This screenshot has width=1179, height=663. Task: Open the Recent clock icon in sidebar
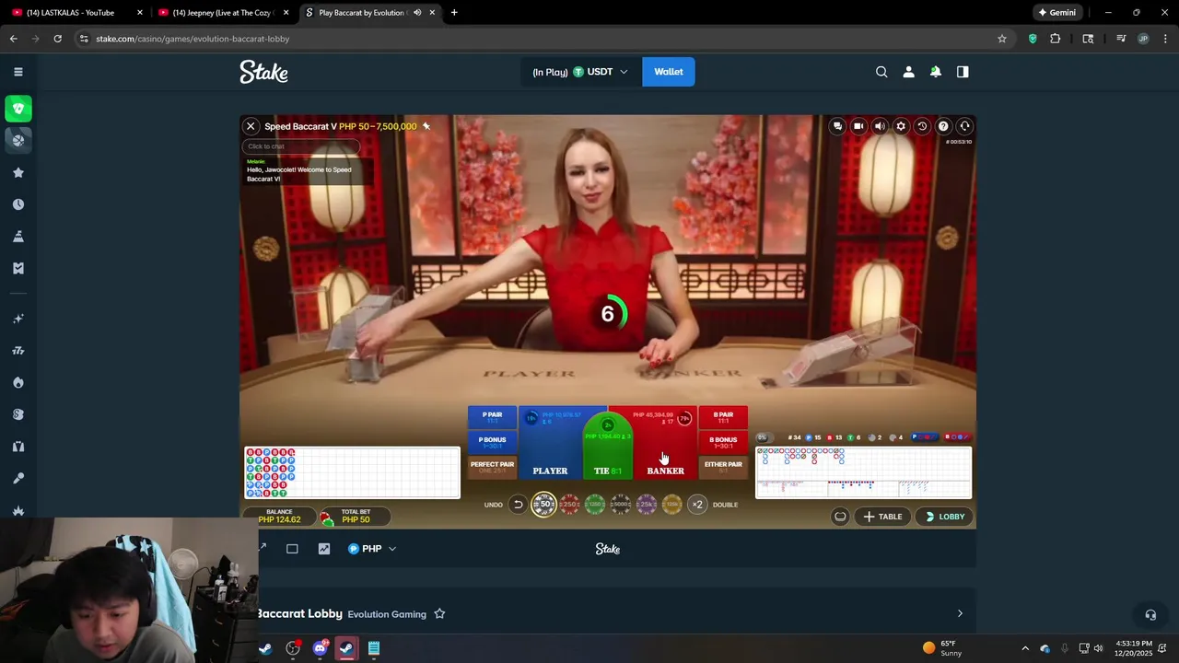[x=18, y=204]
